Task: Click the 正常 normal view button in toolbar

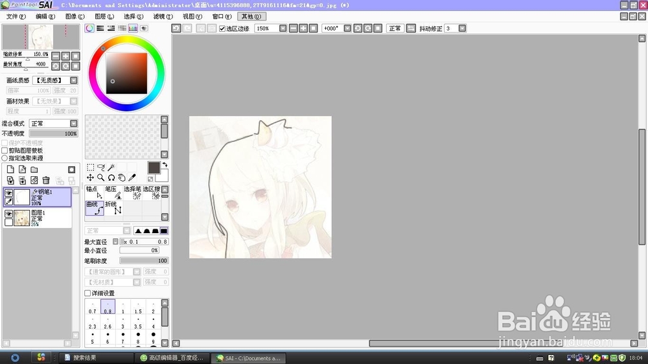Action: point(395,28)
